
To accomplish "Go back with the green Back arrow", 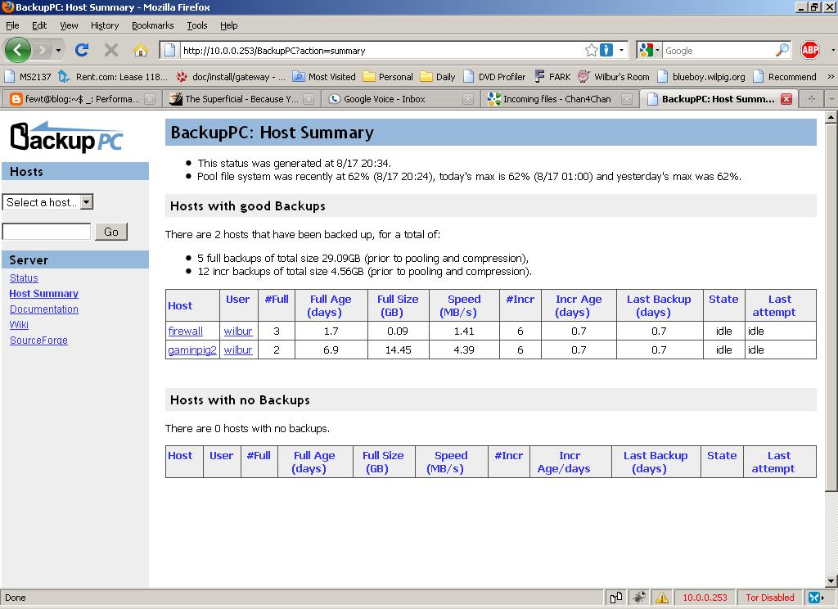I will point(18,50).
